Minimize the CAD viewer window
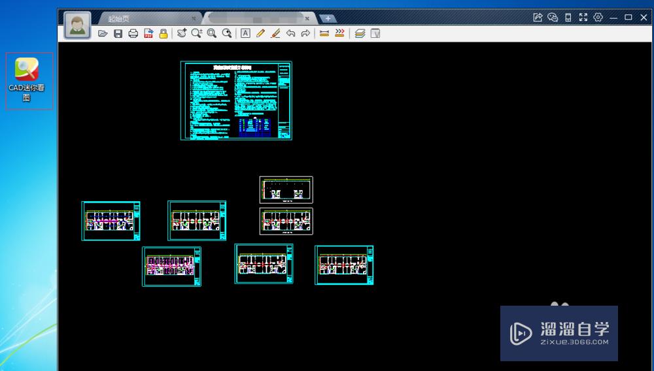 (613, 18)
